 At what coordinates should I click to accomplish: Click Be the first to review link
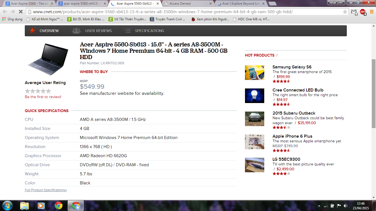(43, 97)
